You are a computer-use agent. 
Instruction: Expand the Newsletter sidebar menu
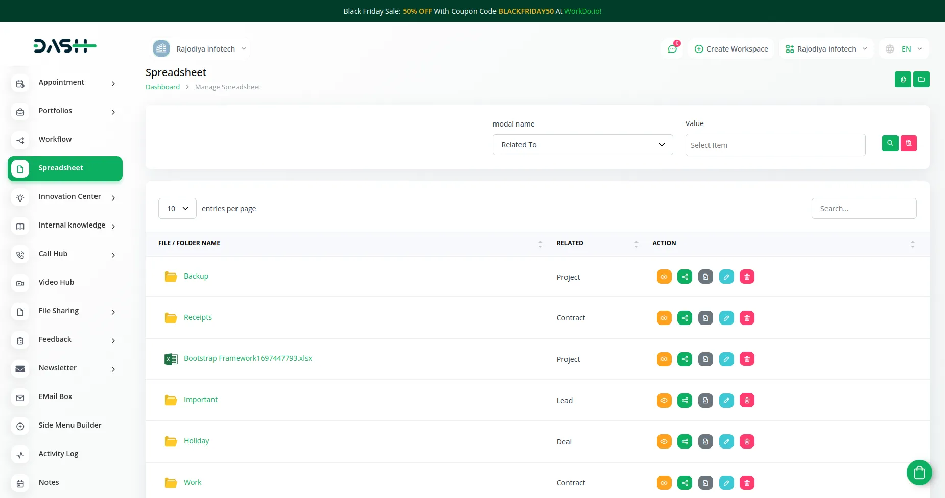point(65,368)
